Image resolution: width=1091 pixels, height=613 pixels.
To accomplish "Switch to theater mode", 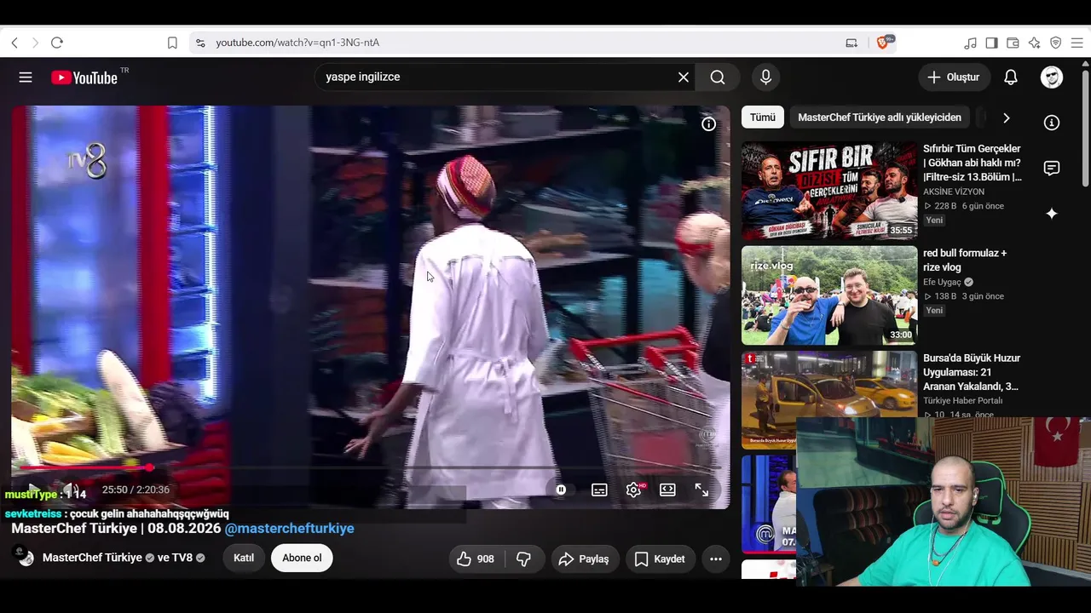I will coord(667,490).
